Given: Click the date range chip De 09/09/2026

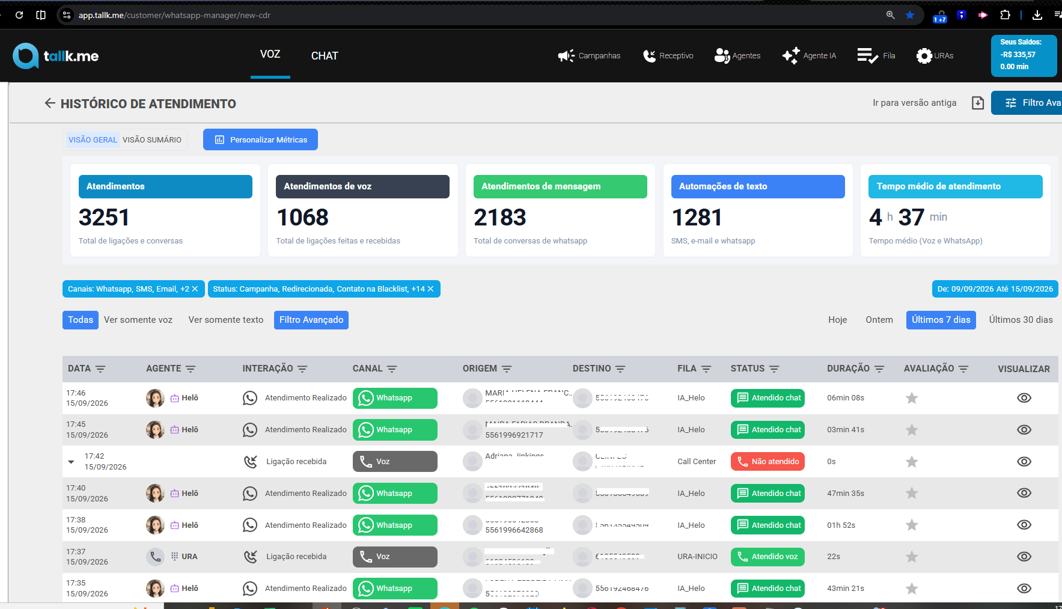Looking at the screenshot, I should pyautogui.click(x=995, y=289).
